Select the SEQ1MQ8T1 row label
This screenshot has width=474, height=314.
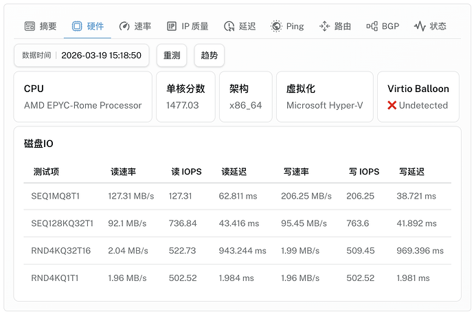[x=56, y=196]
